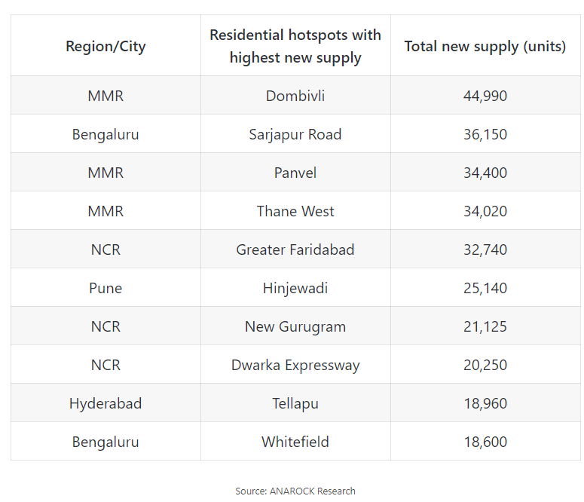Select the New Gurugram cell
Screen dimensions: 584x502
point(295,326)
